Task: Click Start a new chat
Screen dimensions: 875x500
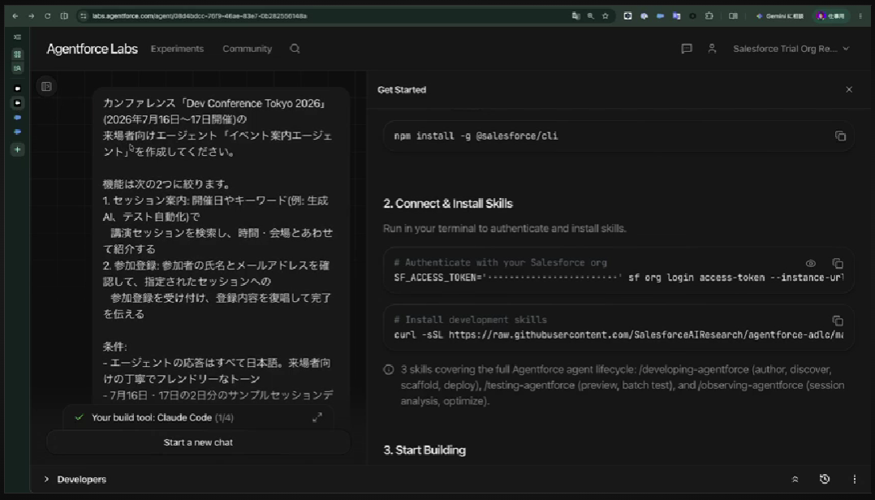Action: pos(198,442)
